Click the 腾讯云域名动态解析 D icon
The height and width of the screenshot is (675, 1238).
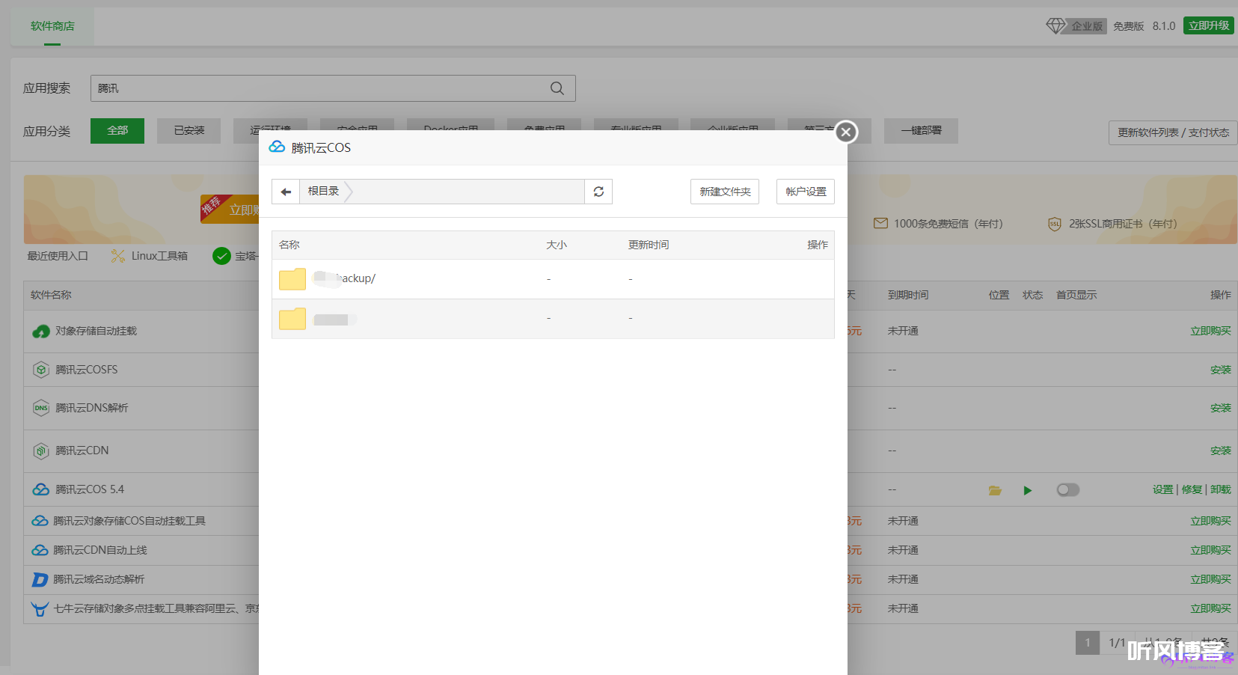coord(40,579)
